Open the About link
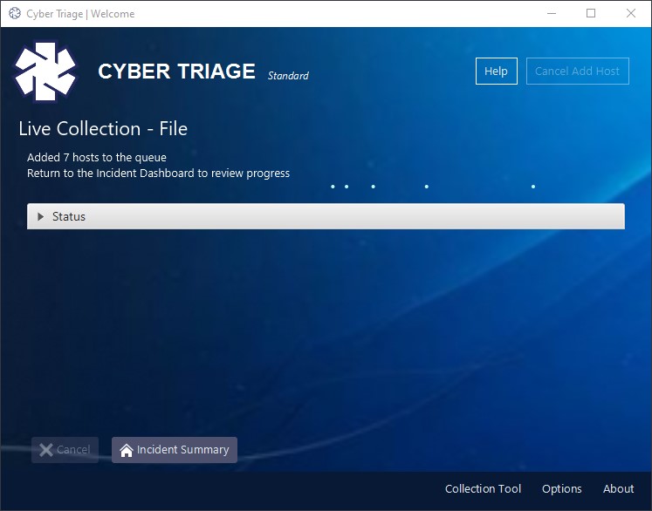 click(618, 488)
